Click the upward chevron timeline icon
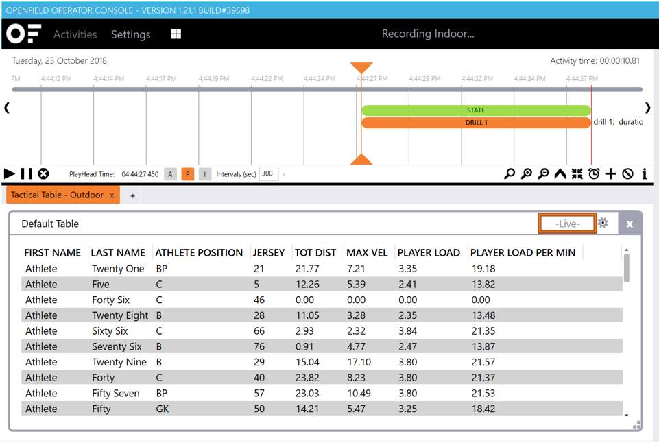 click(560, 173)
